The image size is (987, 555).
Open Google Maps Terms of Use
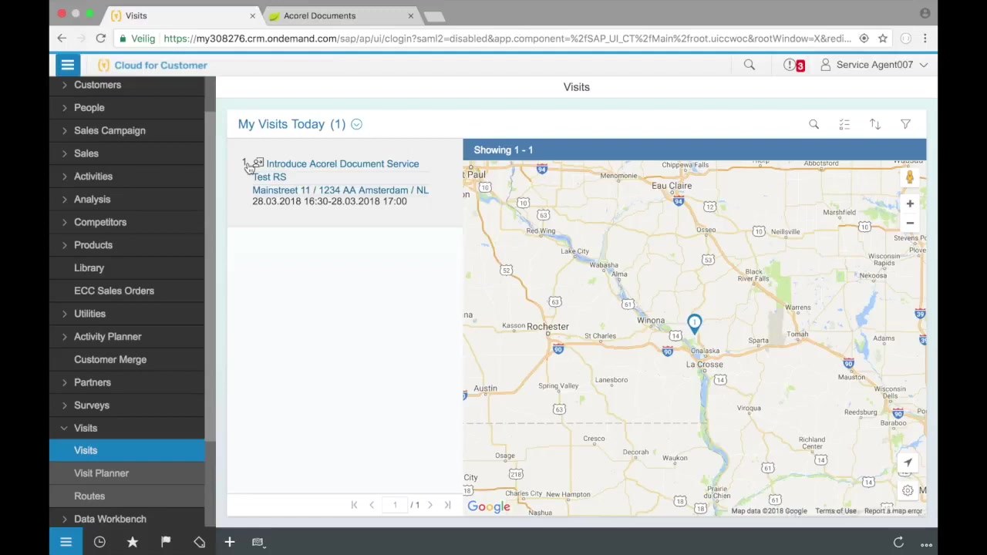click(x=836, y=511)
